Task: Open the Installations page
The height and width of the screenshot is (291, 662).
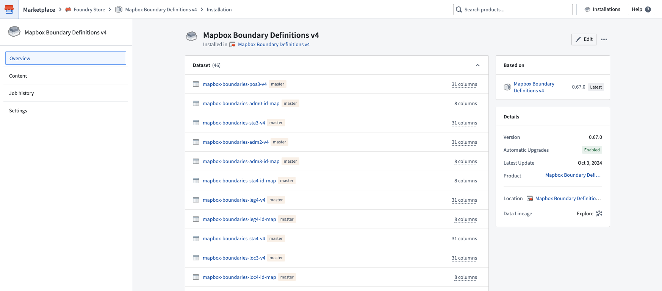Action: (603, 9)
